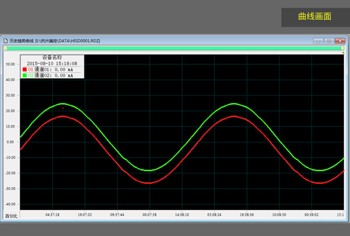Click the 20.00 y-axis value

[10, 111]
